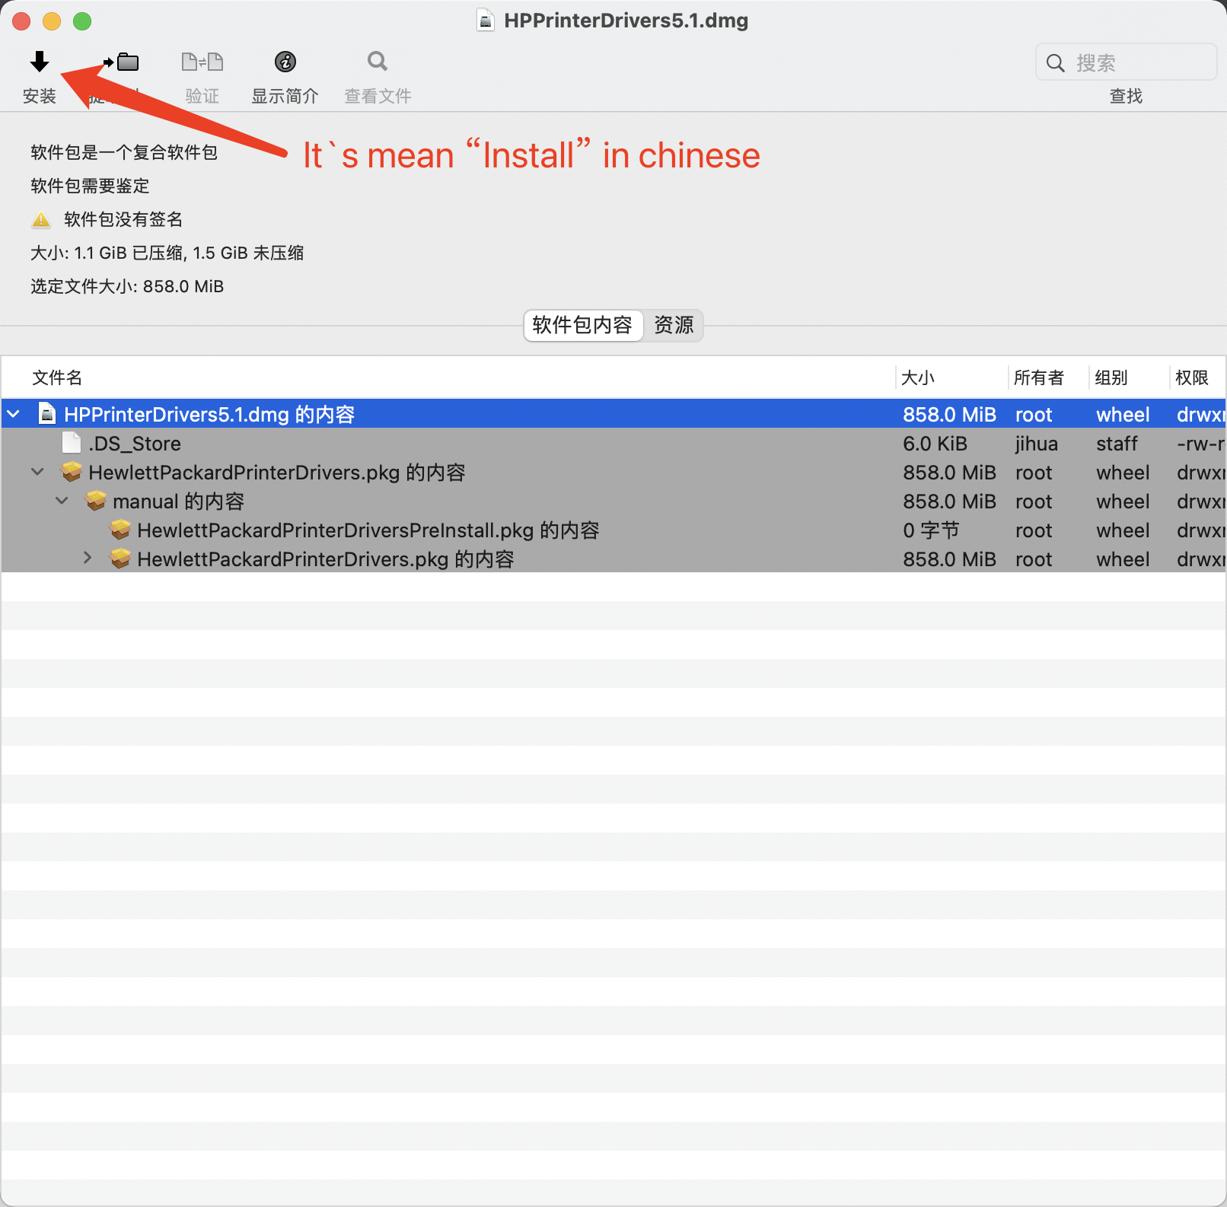The width and height of the screenshot is (1227, 1207).
Task: Sort by the 大小 column header
Action: pyautogui.click(x=918, y=378)
